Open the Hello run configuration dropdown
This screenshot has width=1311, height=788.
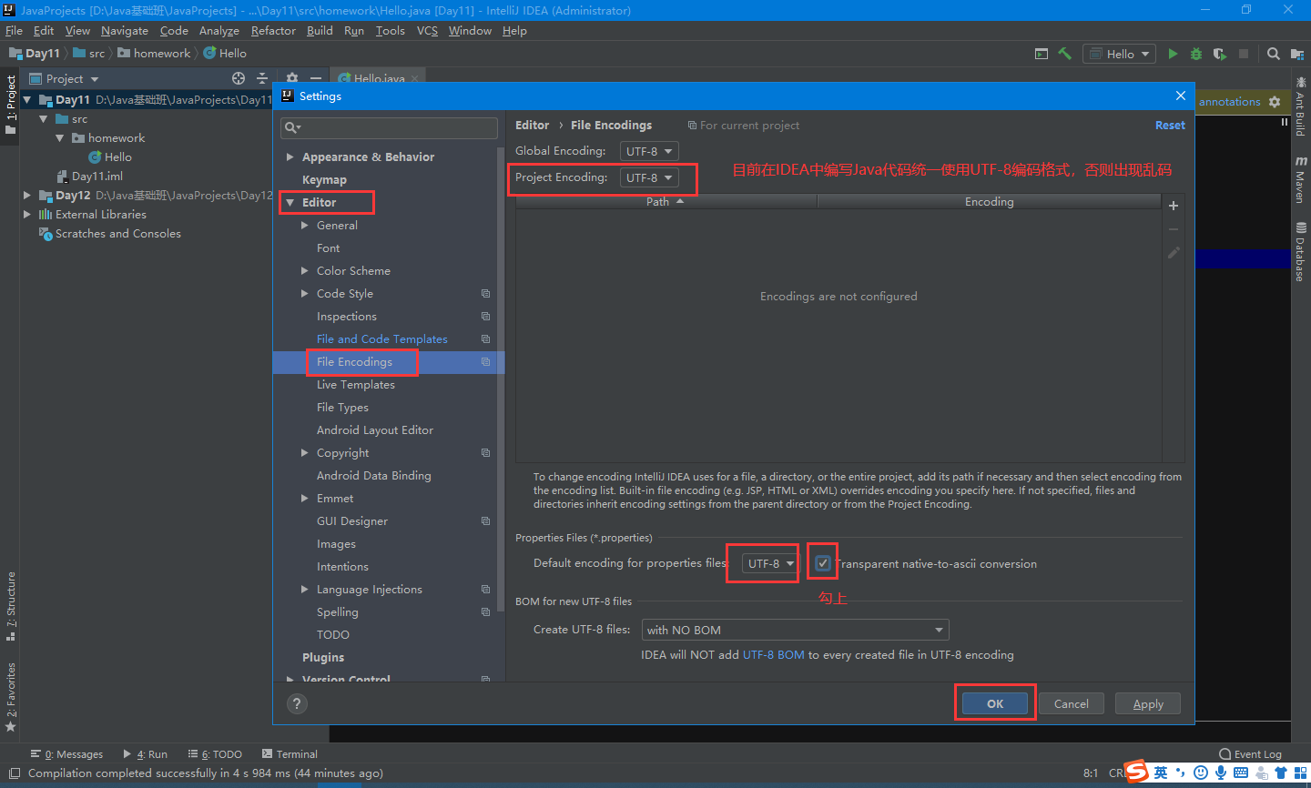click(x=1119, y=54)
